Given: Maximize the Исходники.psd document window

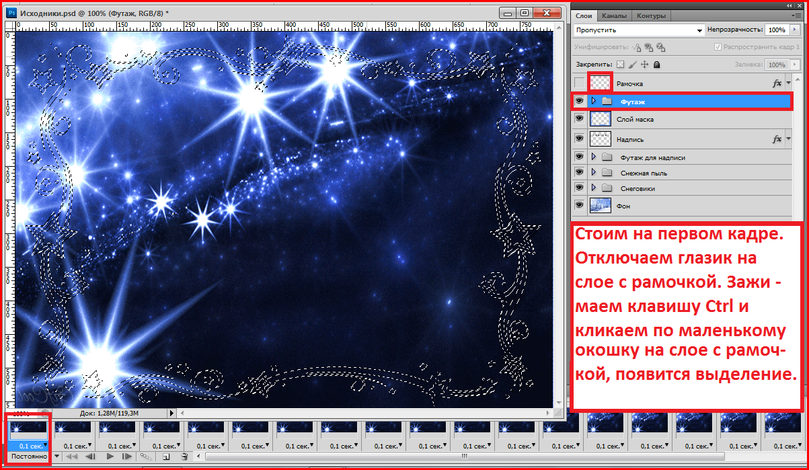Looking at the screenshot, I should point(525,13).
